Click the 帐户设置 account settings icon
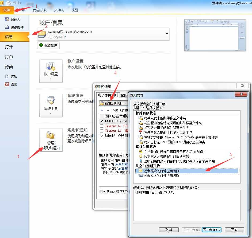252x238 pixels. coord(51,66)
